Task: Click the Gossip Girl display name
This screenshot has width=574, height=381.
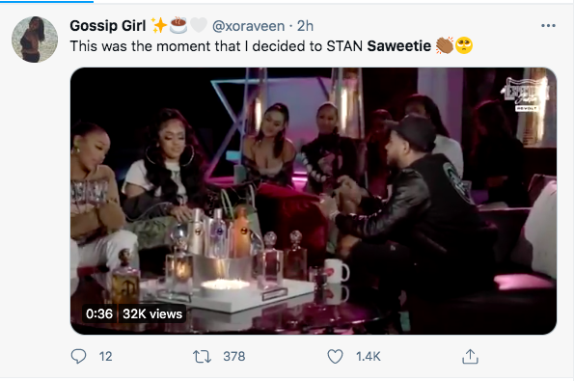Action: (108, 26)
